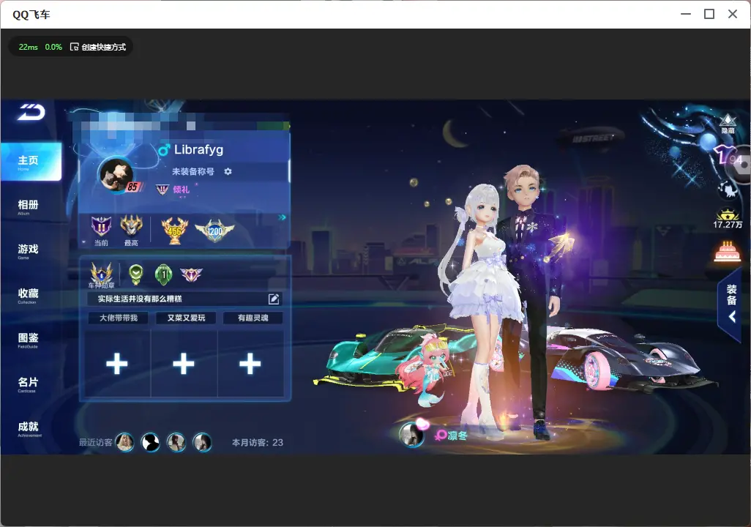Maximize the QQ飞车 window
This screenshot has width=751, height=527.
pyautogui.click(x=709, y=15)
